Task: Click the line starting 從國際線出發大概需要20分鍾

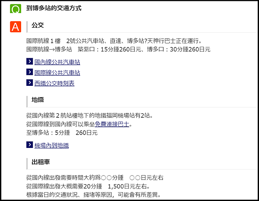Action: point(88,186)
